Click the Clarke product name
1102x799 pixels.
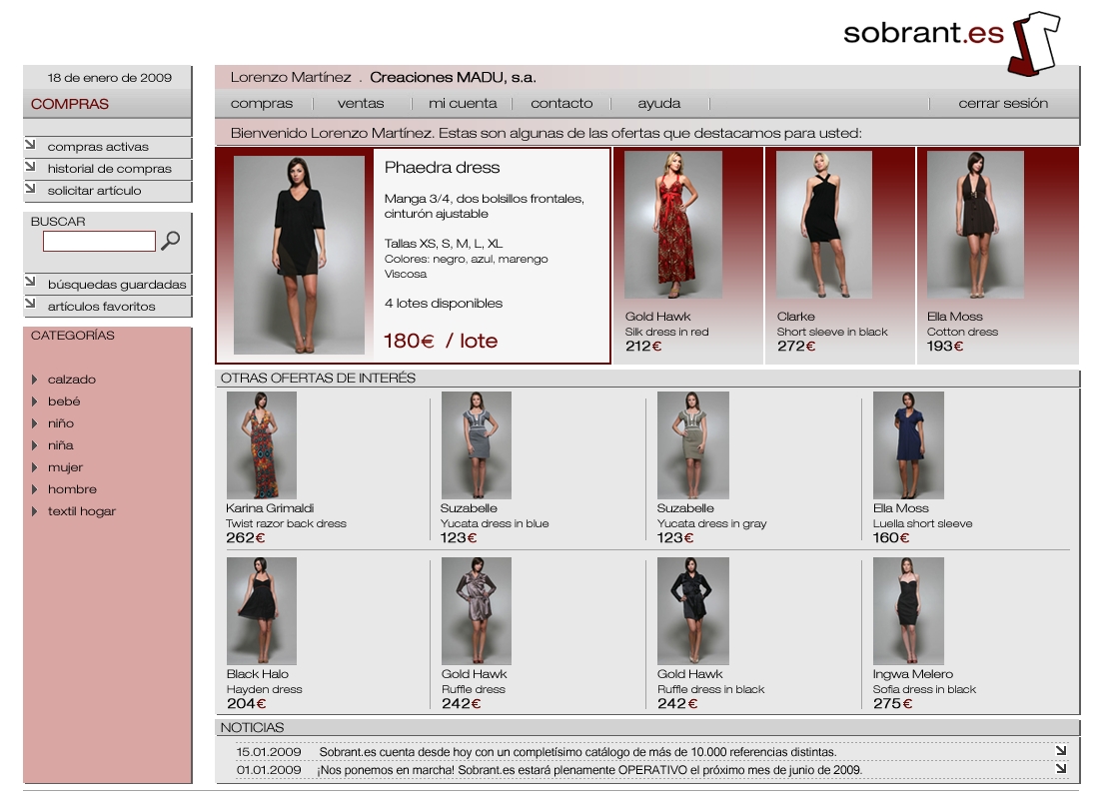pos(795,317)
